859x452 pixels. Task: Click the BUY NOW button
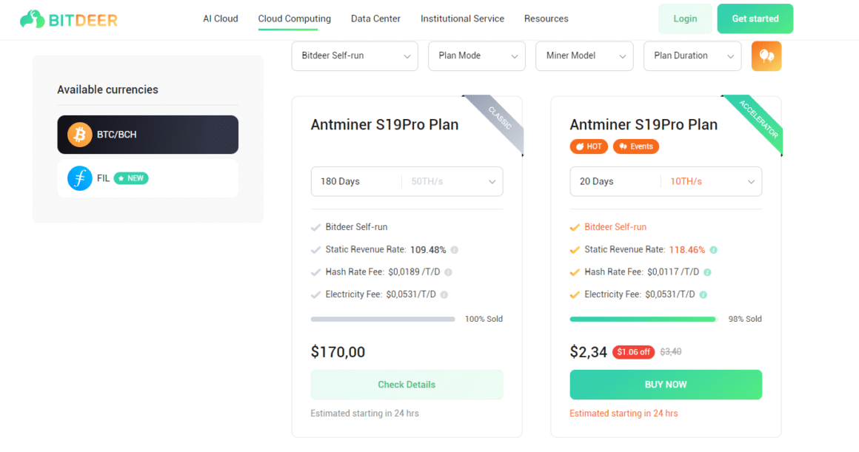click(x=665, y=385)
